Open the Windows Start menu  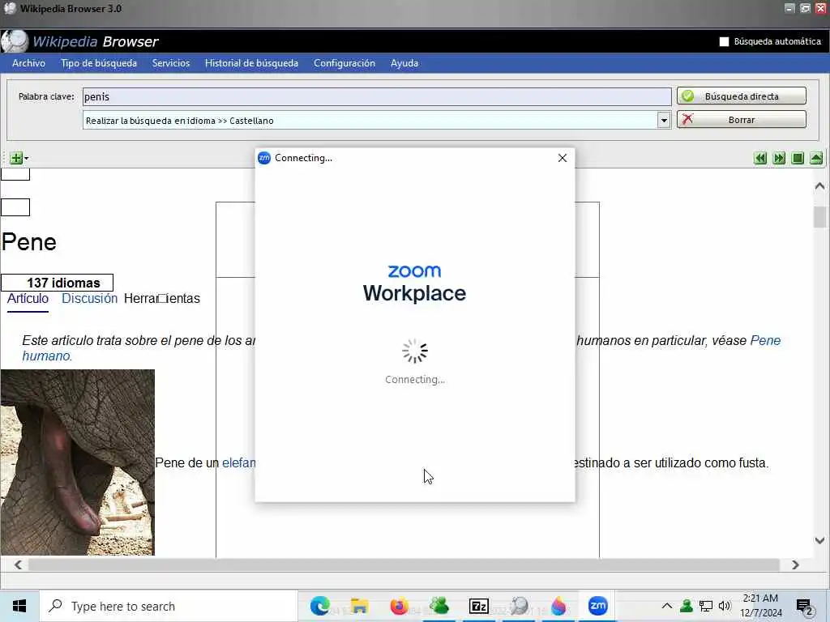coord(19,606)
